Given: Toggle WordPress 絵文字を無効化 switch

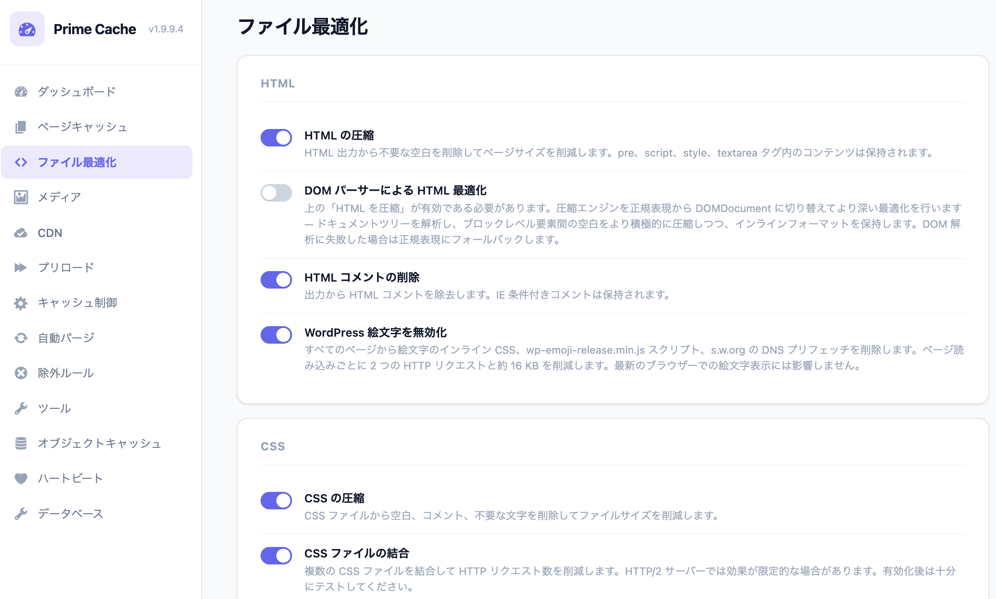Looking at the screenshot, I should pos(276,335).
